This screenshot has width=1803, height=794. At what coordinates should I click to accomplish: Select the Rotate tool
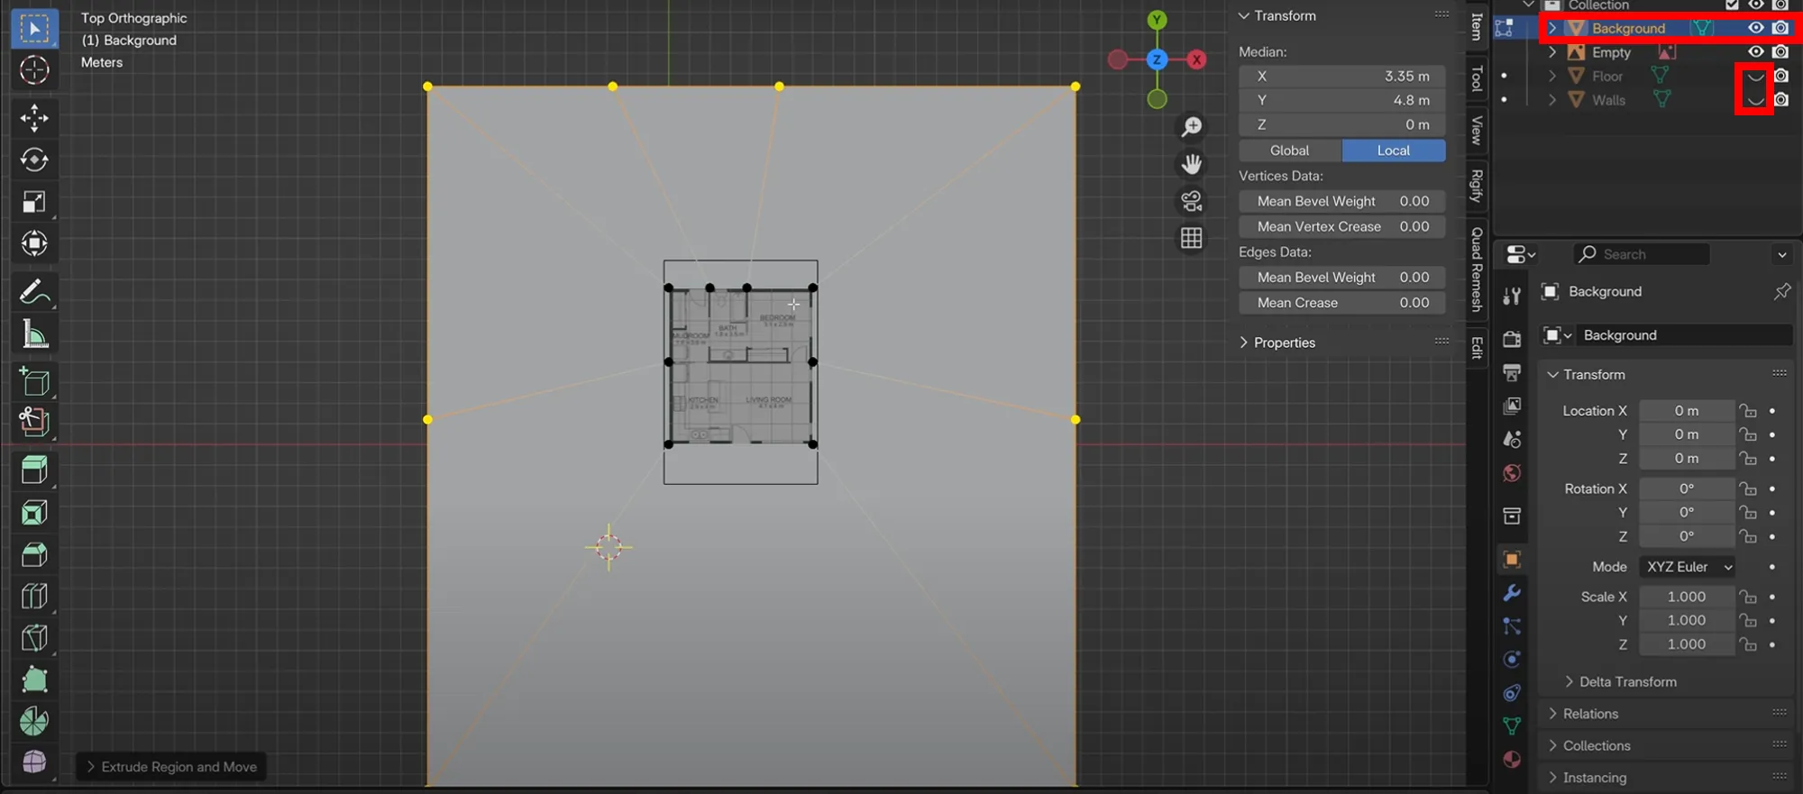point(34,160)
